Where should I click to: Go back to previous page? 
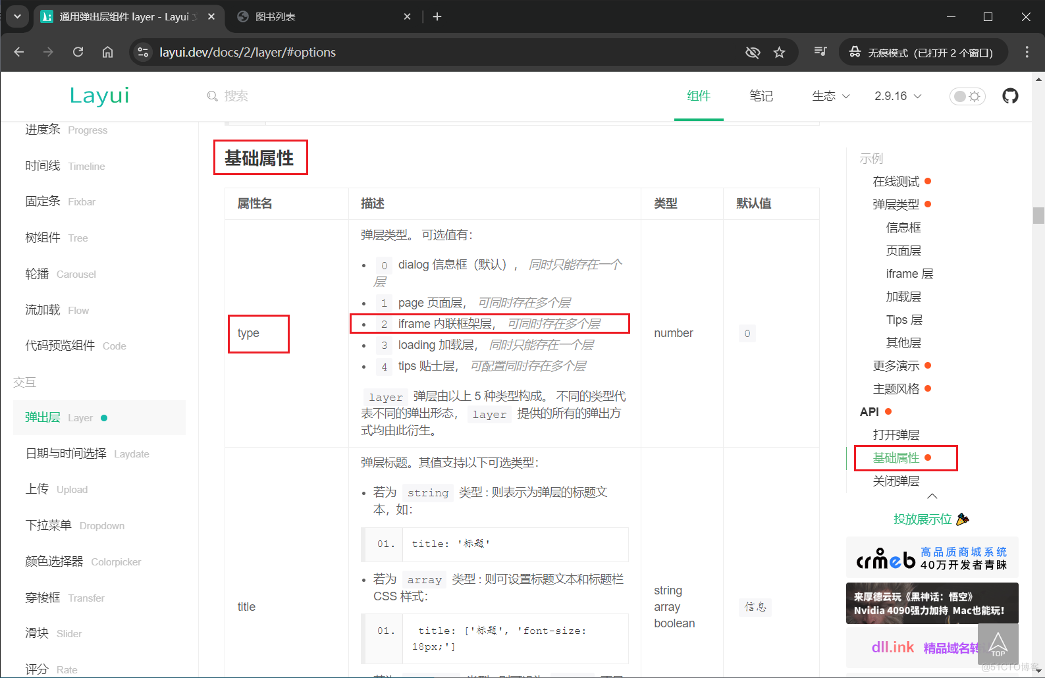coord(19,52)
